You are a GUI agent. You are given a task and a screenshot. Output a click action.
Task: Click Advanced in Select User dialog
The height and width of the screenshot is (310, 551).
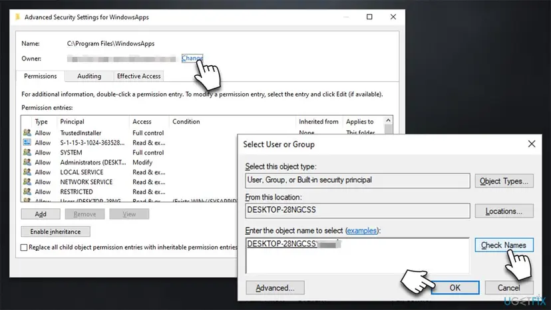tap(275, 288)
